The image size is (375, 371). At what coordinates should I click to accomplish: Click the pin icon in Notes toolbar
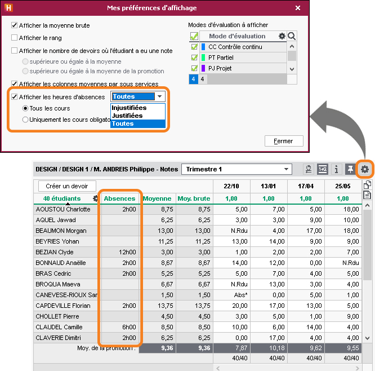350,169
